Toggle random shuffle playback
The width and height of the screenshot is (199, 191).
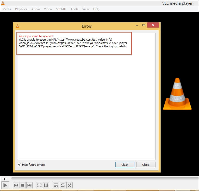(70, 185)
